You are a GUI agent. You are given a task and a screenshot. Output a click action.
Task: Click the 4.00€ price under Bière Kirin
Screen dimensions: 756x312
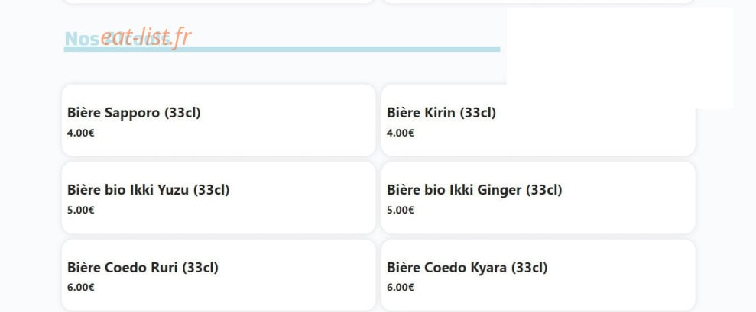(x=401, y=133)
